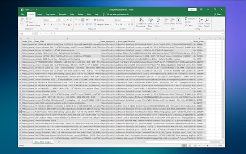
Task: Click the Copy button
Action: click(x=29, y=22)
